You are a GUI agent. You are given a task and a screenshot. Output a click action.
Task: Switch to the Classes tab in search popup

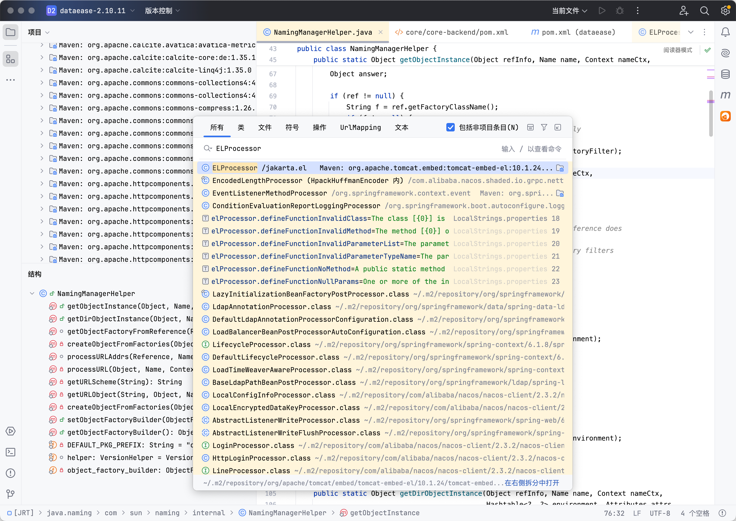(x=241, y=127)
